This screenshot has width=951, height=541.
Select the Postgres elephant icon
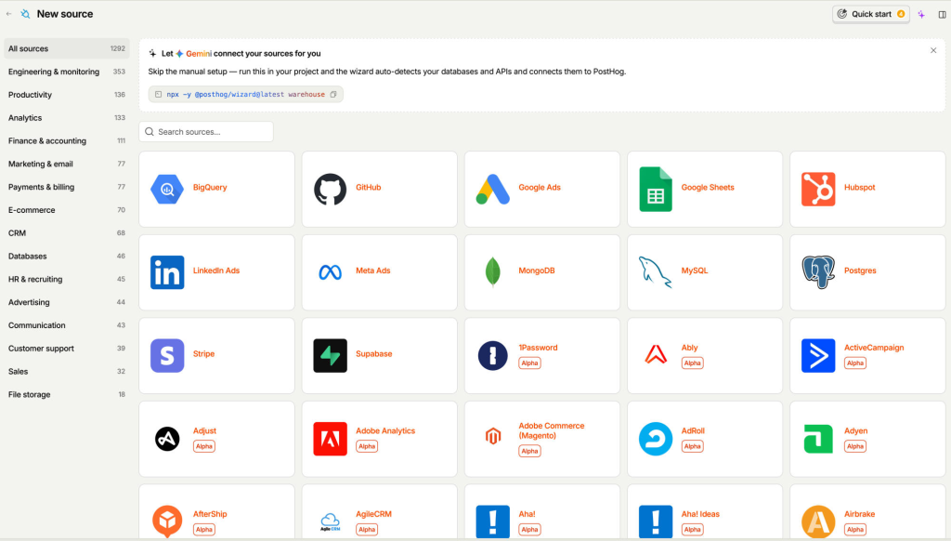pos(818,271)
